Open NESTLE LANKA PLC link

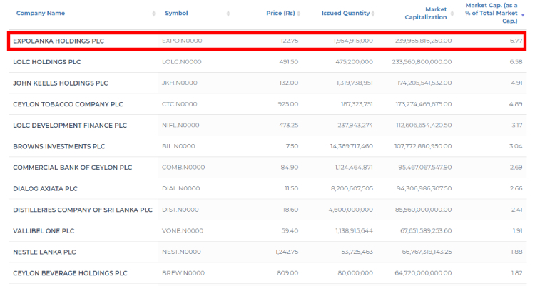click(44, 252)
